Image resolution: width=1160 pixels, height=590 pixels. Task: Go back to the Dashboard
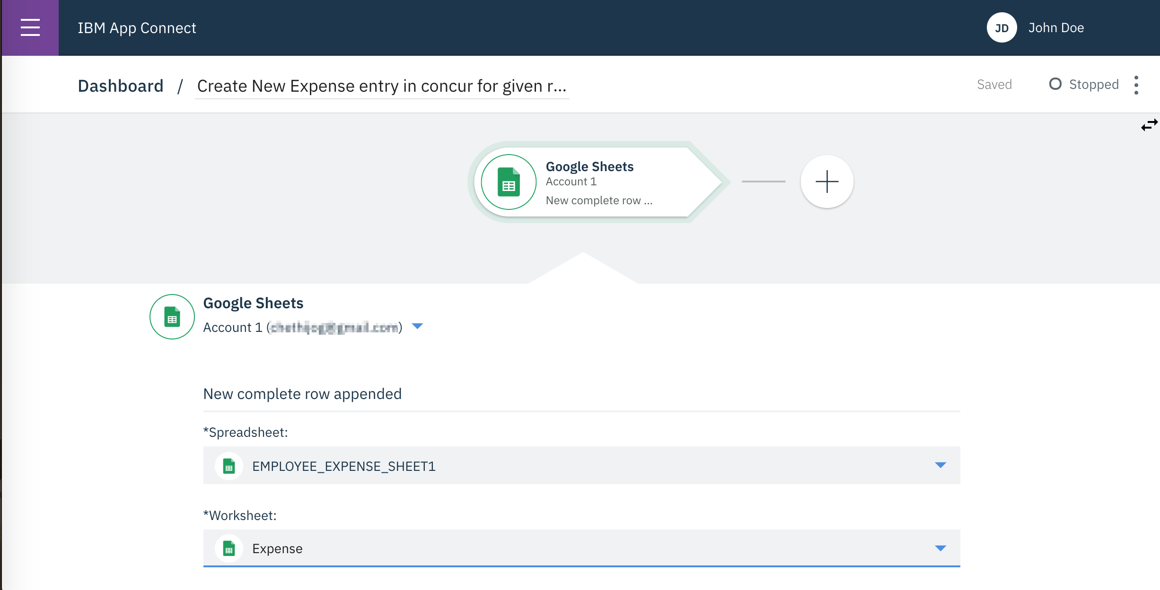pos(121,86)
